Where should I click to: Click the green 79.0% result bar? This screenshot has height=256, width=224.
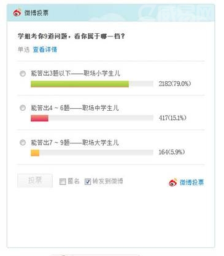pyautogui.click(x=80, y=84)
